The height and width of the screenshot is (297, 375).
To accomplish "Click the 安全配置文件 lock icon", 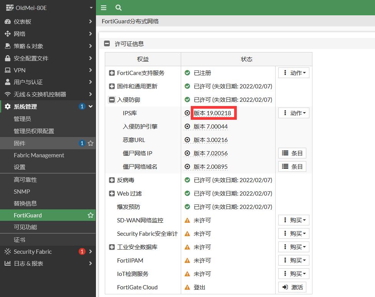I will point(8,58).
